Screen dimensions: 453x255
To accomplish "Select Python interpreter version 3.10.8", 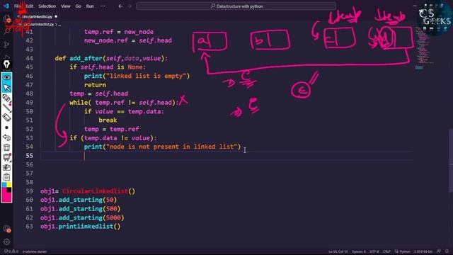I will (x=423, y=251).
